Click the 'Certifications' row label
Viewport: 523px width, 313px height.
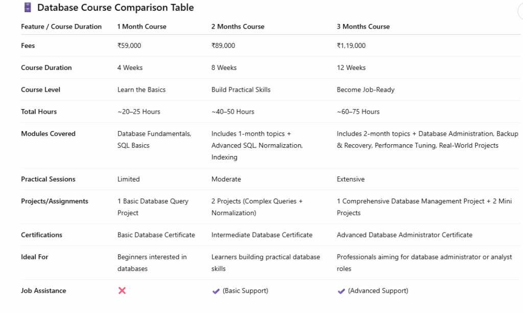pyautogui.click(x=41, y=235)
